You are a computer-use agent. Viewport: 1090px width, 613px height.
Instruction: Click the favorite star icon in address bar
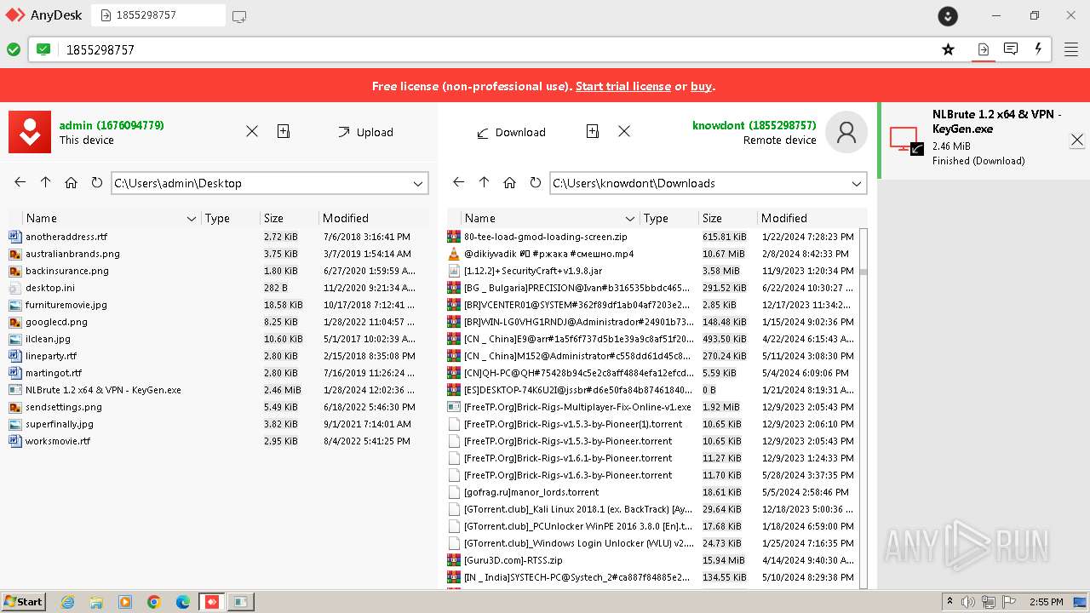[948, 49]
